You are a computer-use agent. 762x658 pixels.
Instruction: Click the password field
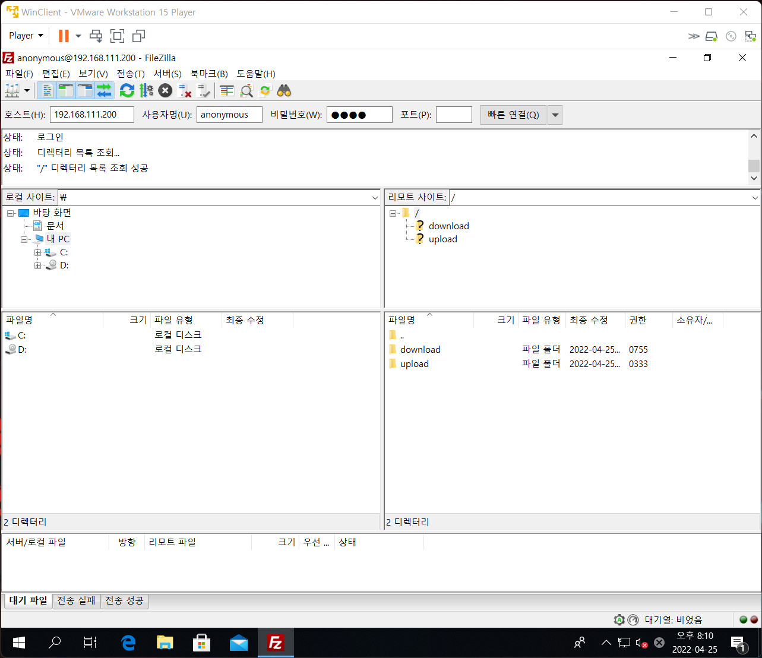click(x=359, y=115)
